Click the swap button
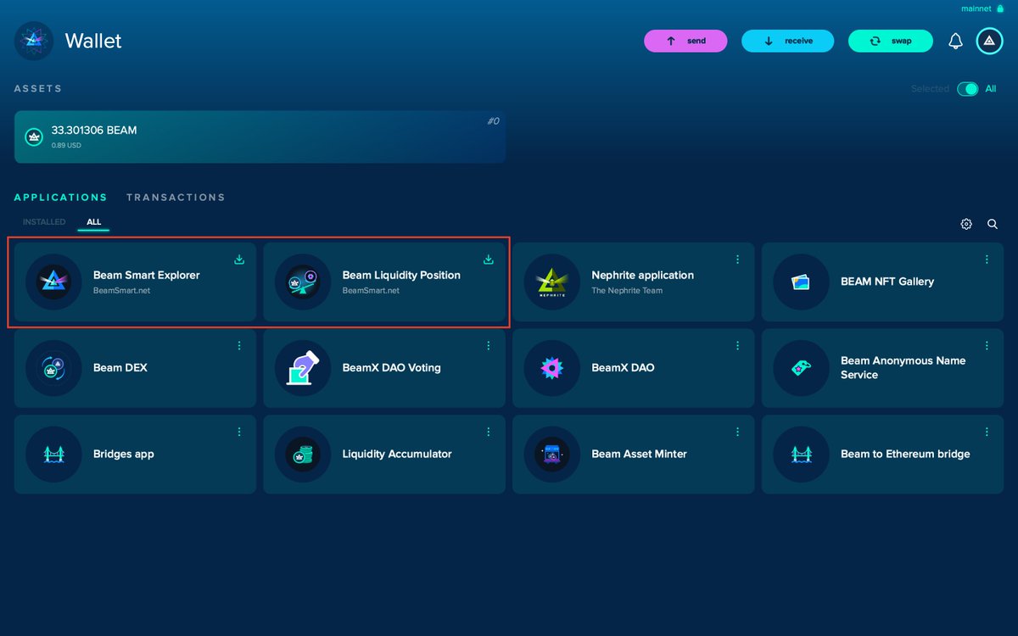1018x636 pixels. pyautogui.click(x=891, y=41)
